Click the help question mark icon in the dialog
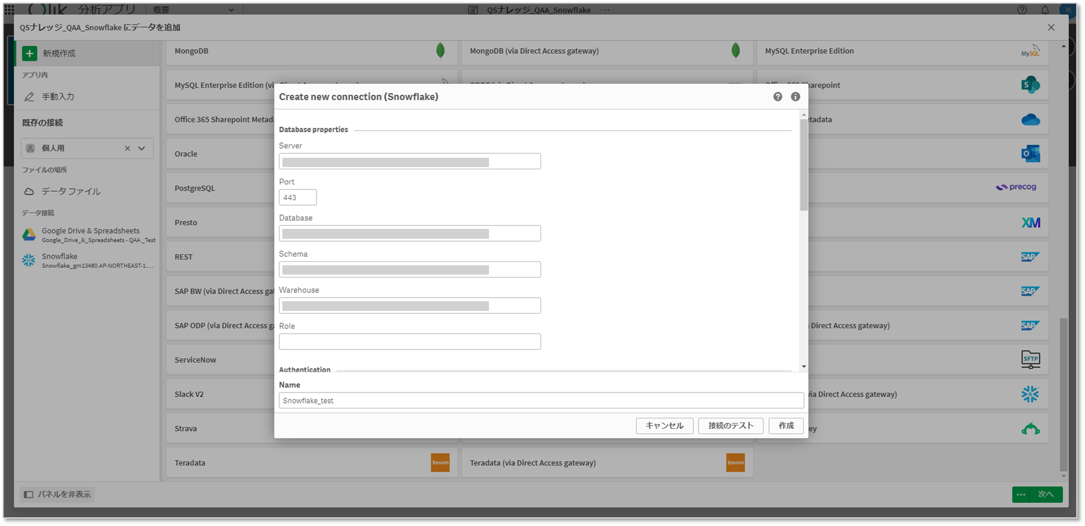The width and height of the screenshot is (1085, 526). [x=777, y=97]
